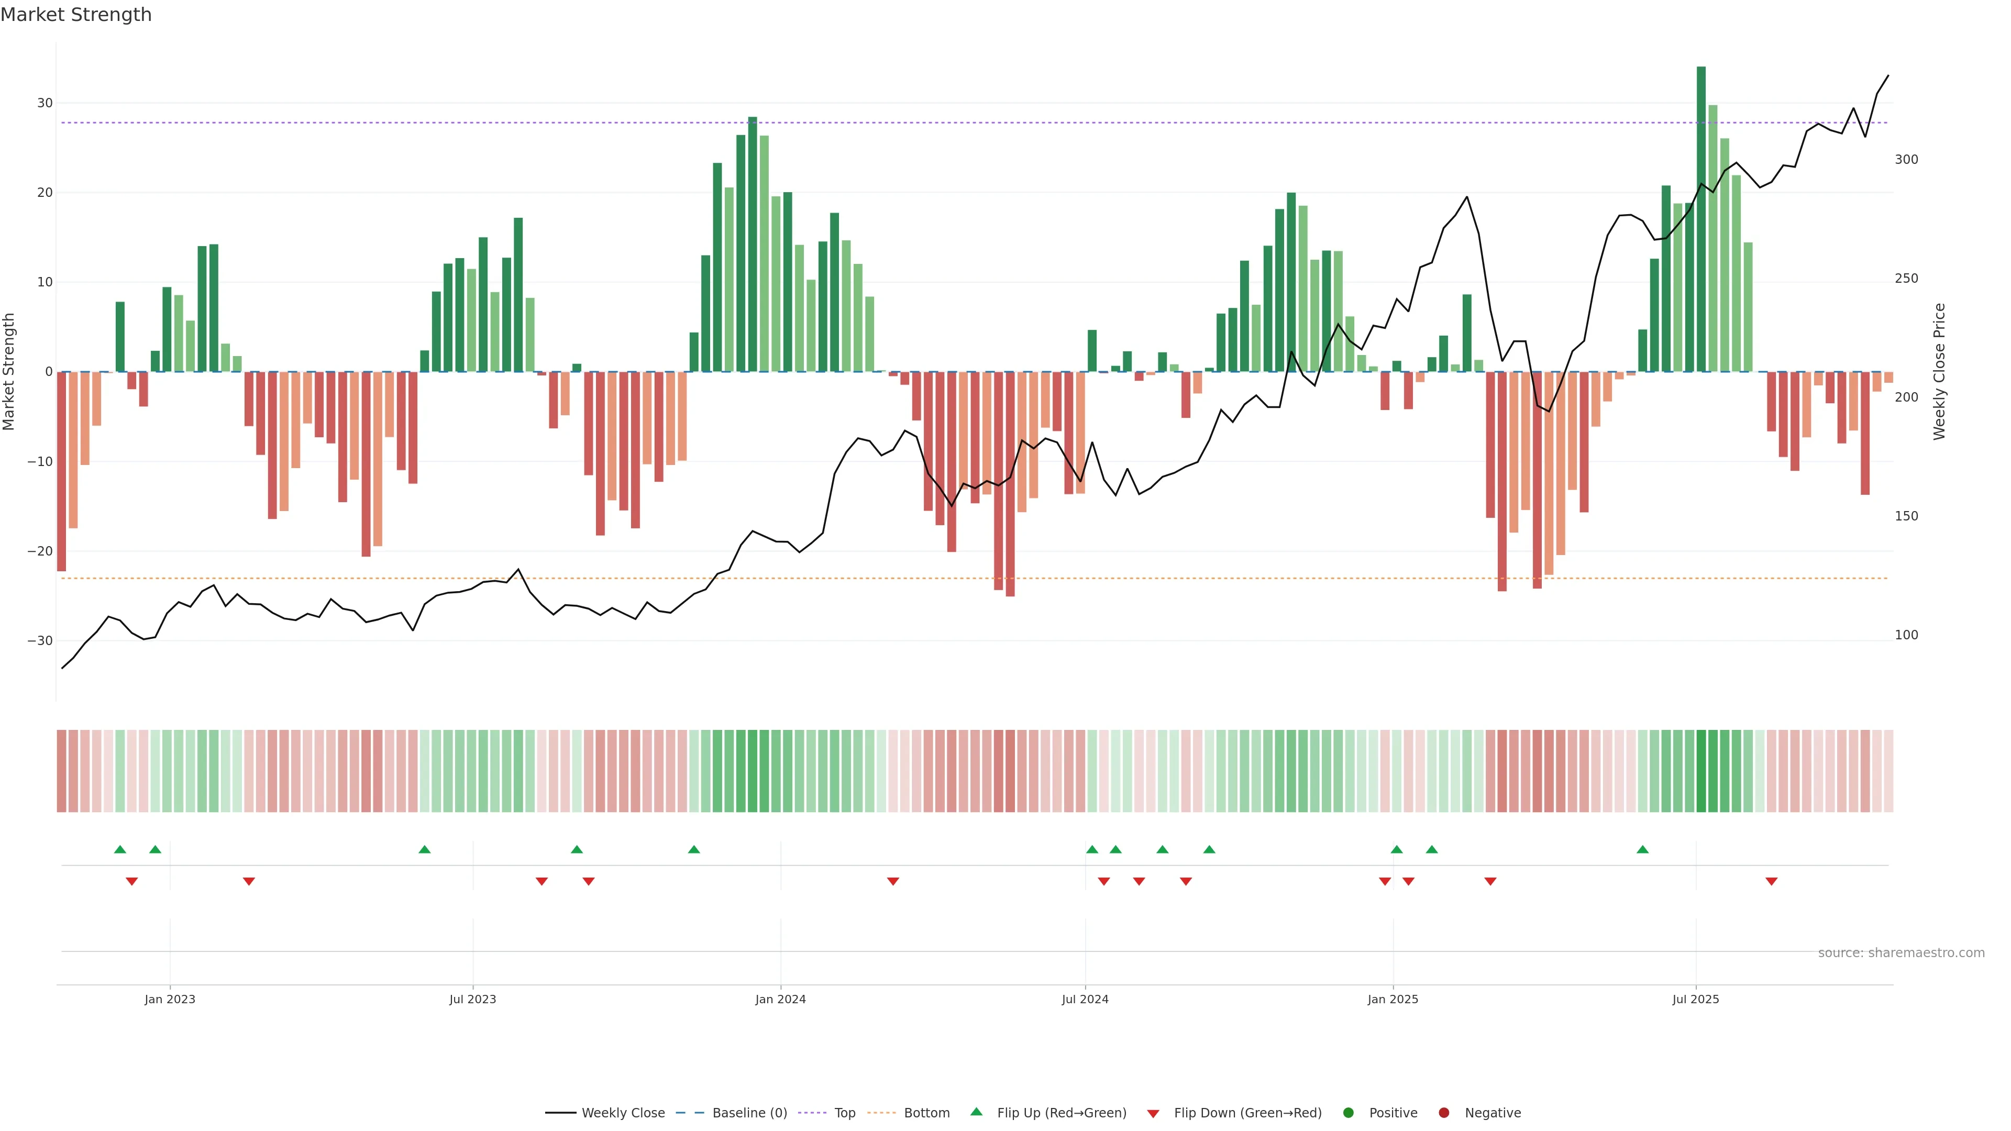Click the Jul 2025 x-axis label

1696,999
